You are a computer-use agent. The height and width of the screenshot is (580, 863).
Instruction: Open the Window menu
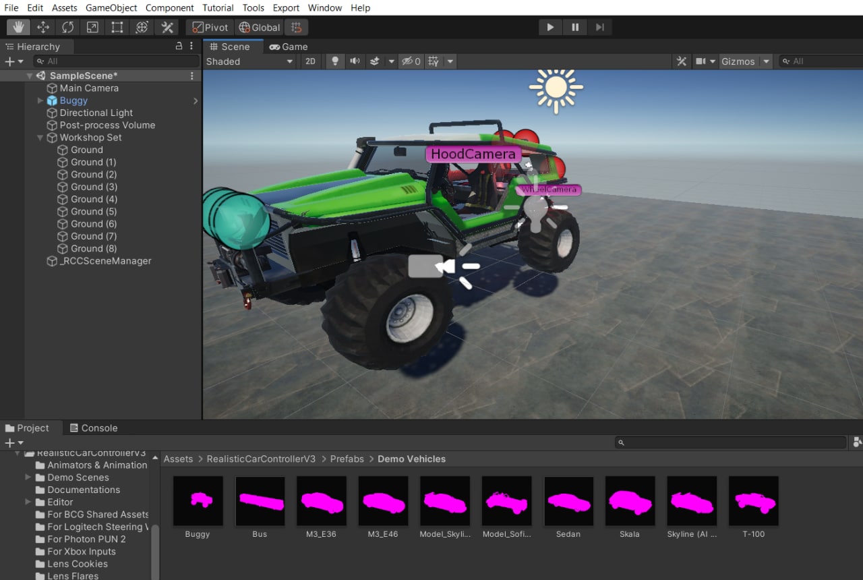pos(325,8)
